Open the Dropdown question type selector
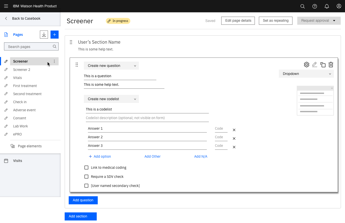Viewport: 345px width, 223px height. point(306,74)
